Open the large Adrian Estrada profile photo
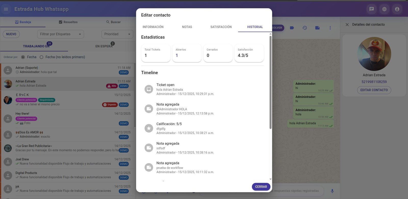 click(x=374, y=54)
